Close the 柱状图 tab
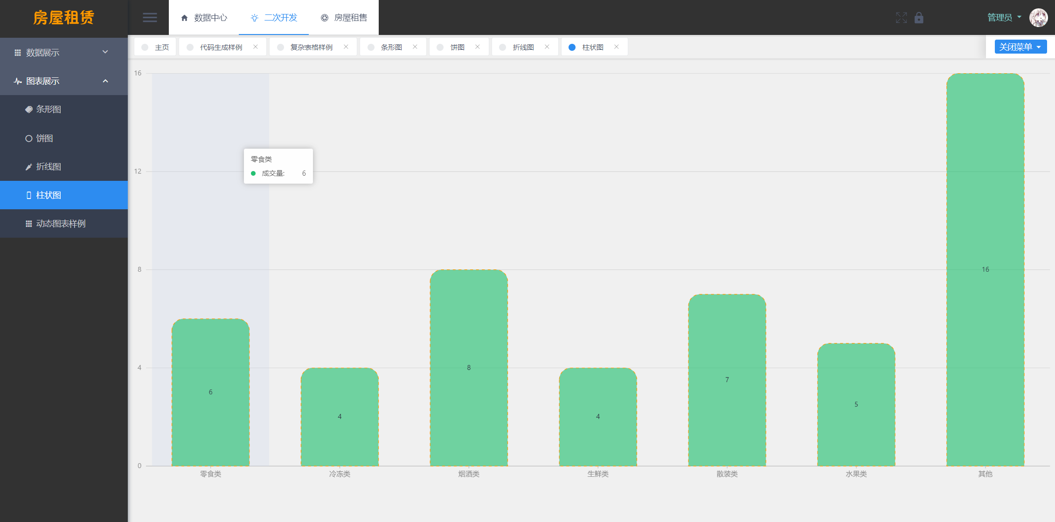Screen dimensions: 1055x522 click(x=617, y=47)
